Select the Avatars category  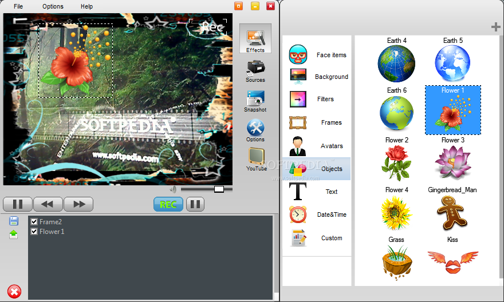tap(317, 146)
